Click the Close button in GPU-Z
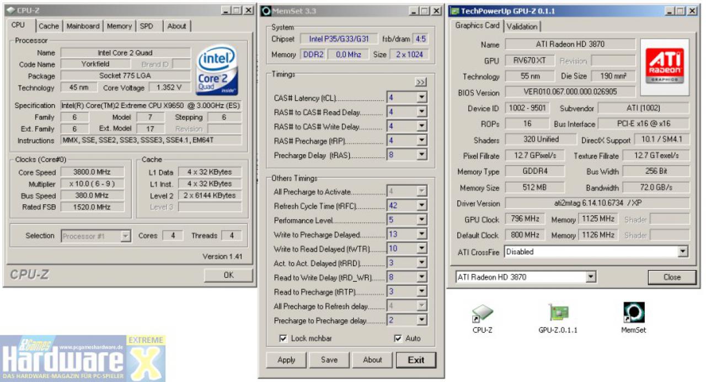This screenshot has width=706, height=382. 672,277
